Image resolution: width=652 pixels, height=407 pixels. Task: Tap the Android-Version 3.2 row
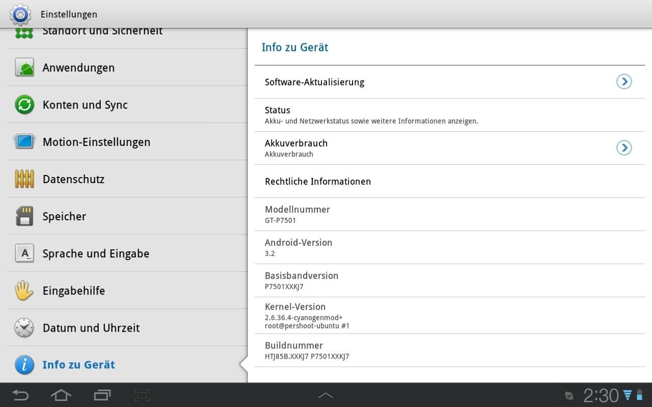[x=450, y=247]
